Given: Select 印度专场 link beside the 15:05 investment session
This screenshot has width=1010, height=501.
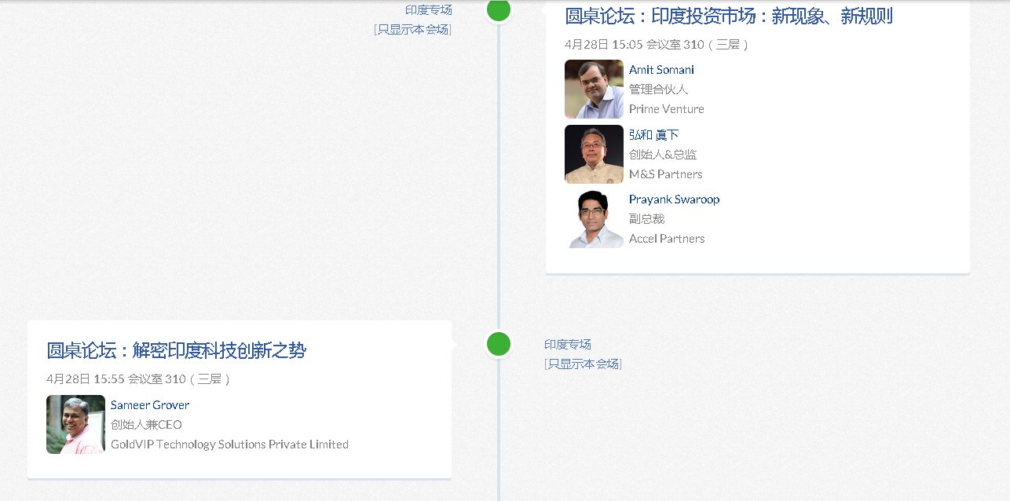Looking at the screenshot, I should pyautogui.click(x=428, y=10).
